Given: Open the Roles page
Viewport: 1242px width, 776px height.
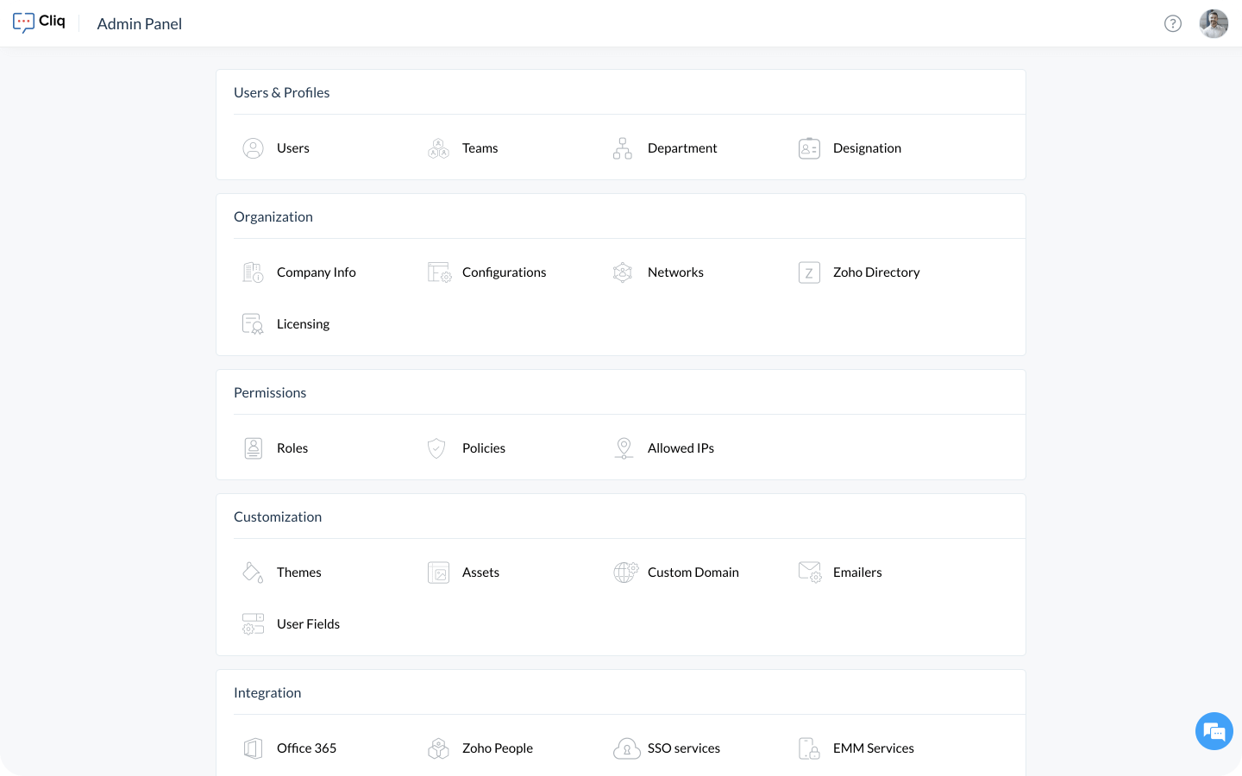Looking at the screenshot, I should tap(292, 448).
